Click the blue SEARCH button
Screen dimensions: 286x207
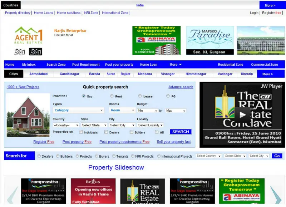(181, 132)
